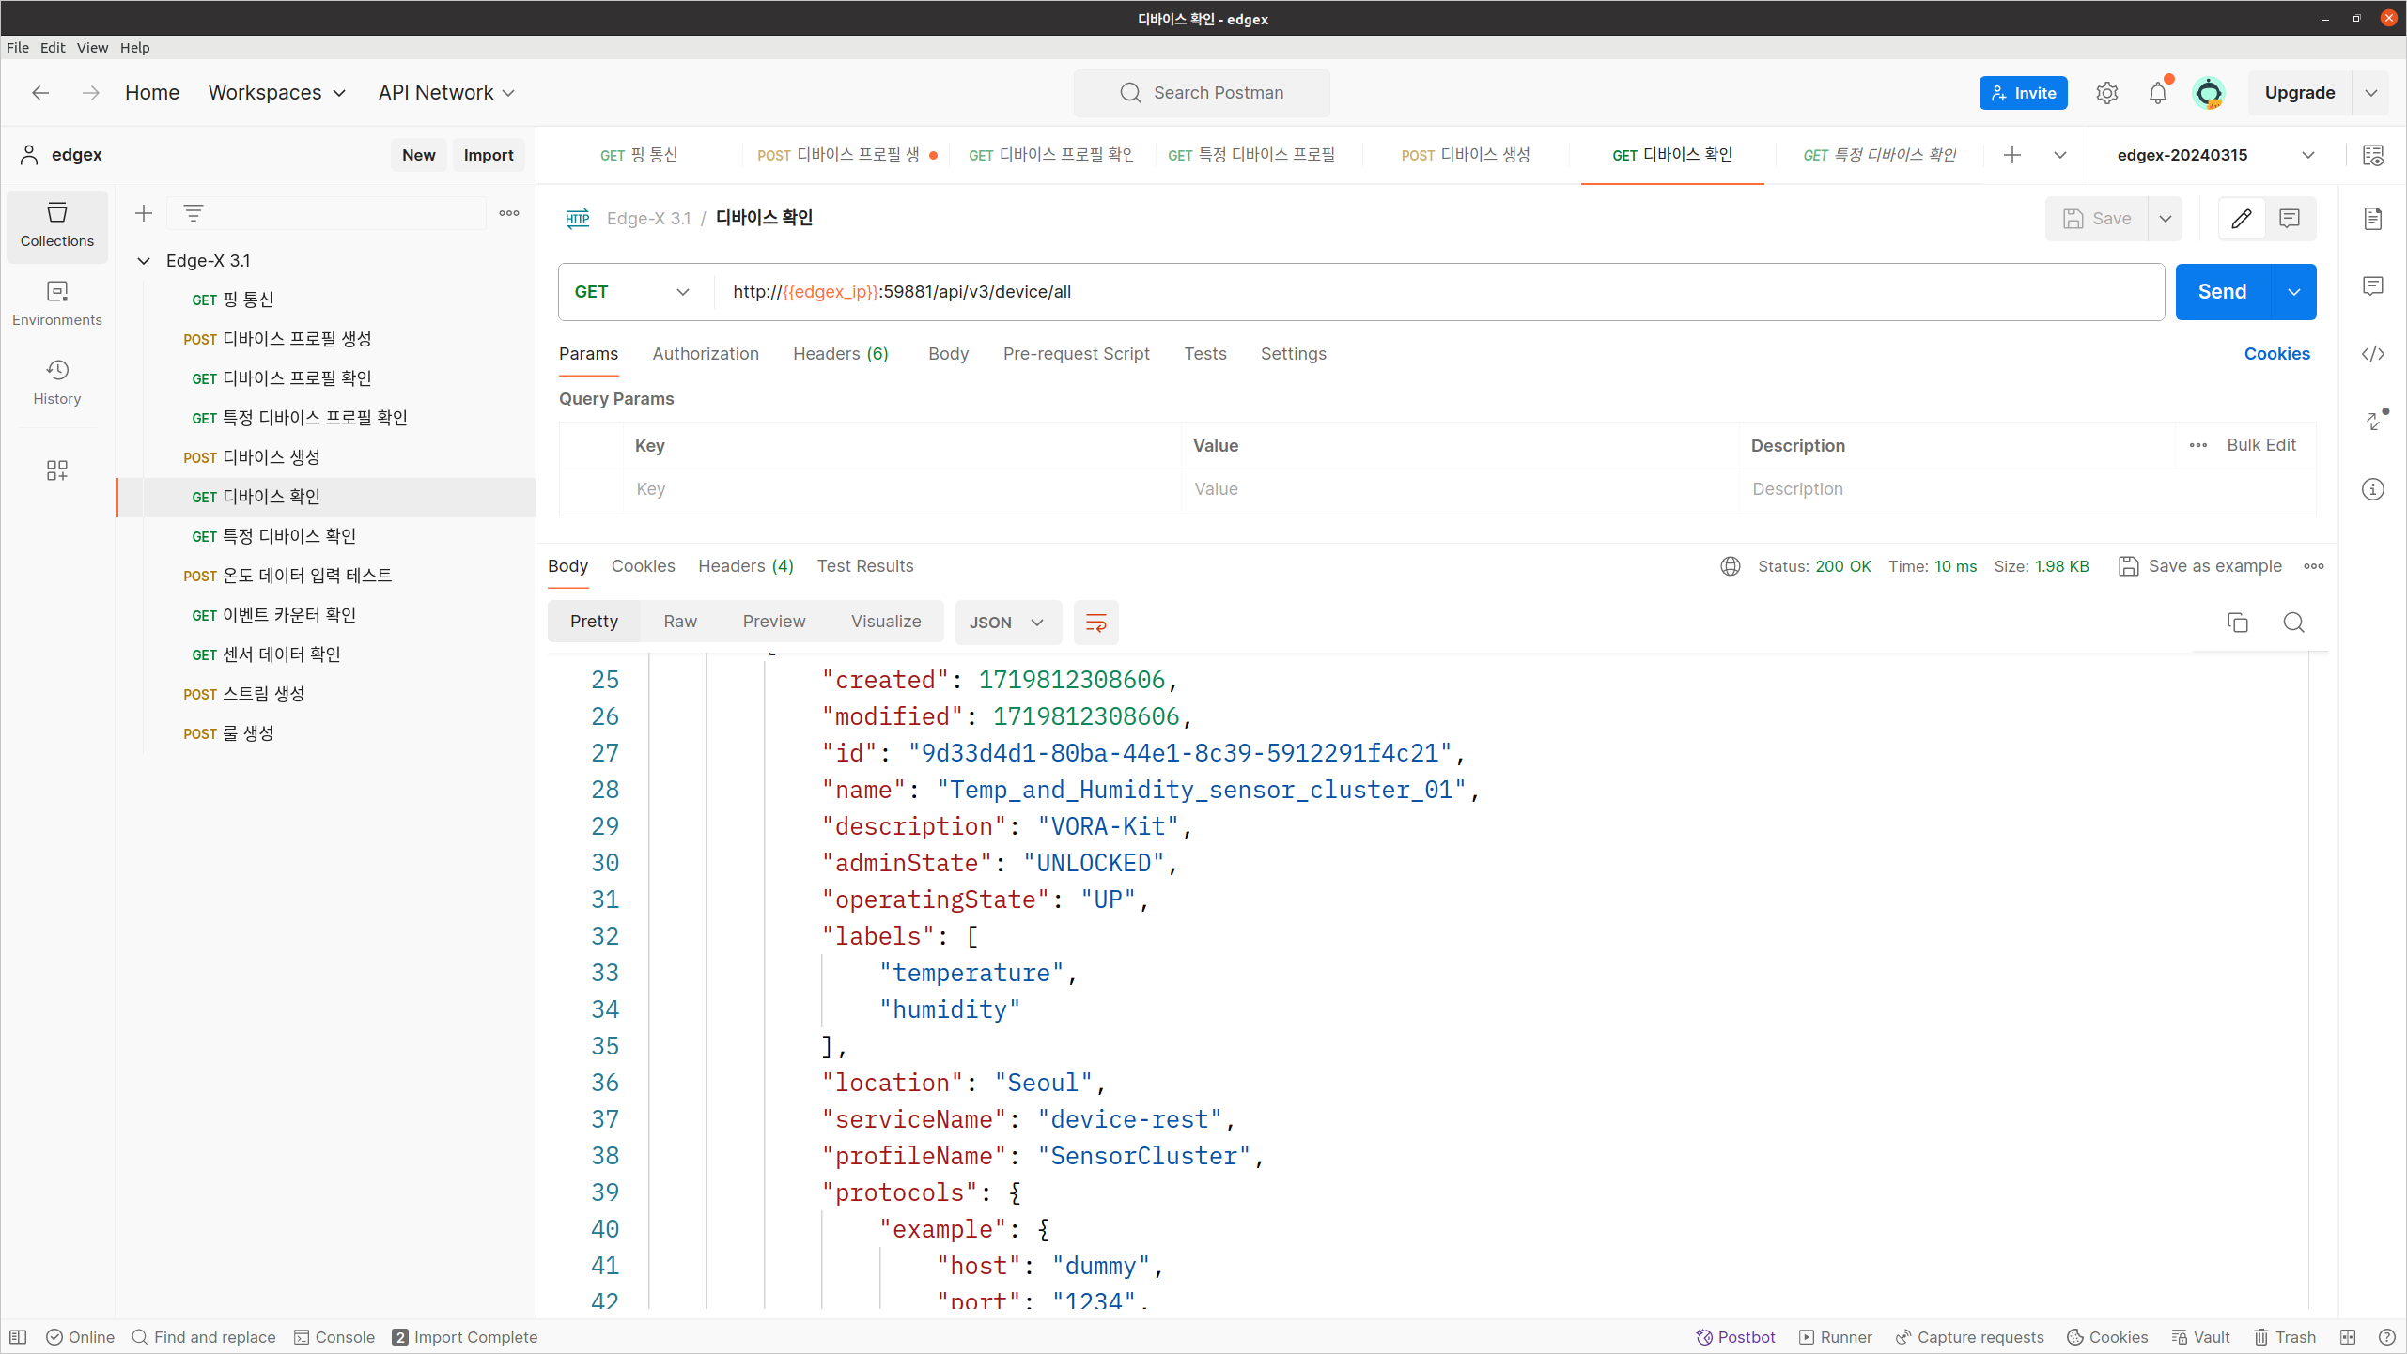Click the query params Key input cell
Screen dimensions: 2407x1354
pyautogui.click(x=902, y=489)
